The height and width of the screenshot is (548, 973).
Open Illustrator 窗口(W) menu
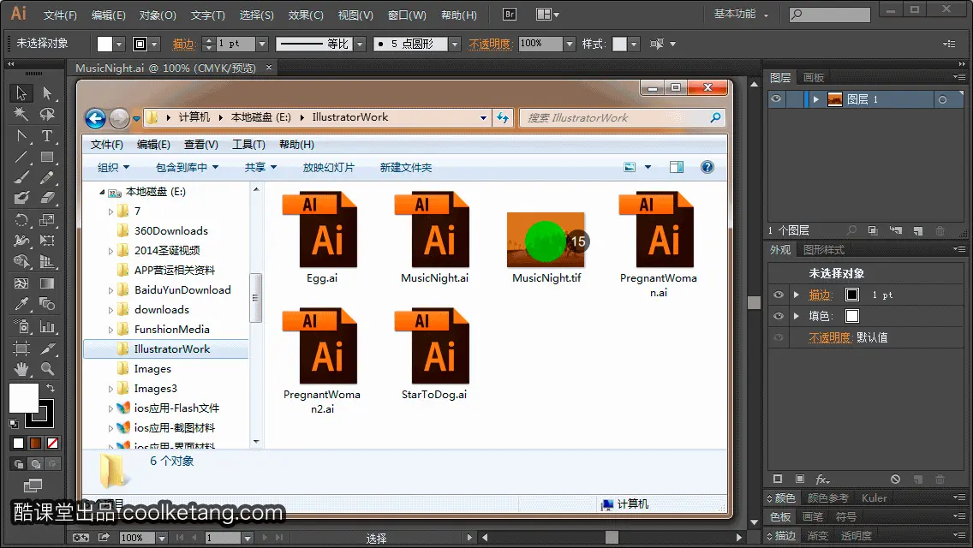(x=407, y=15)
